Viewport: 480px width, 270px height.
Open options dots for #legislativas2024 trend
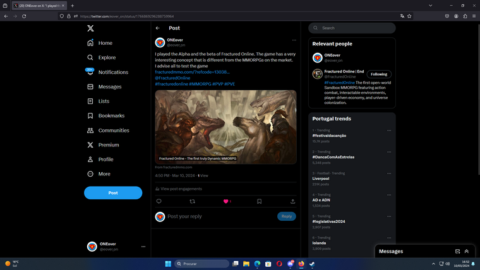389,216
